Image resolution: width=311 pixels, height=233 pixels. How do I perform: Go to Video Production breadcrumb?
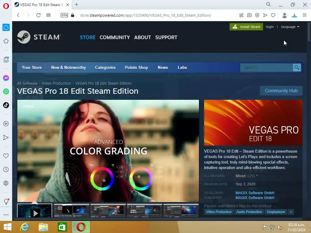[x=56, y=83]
